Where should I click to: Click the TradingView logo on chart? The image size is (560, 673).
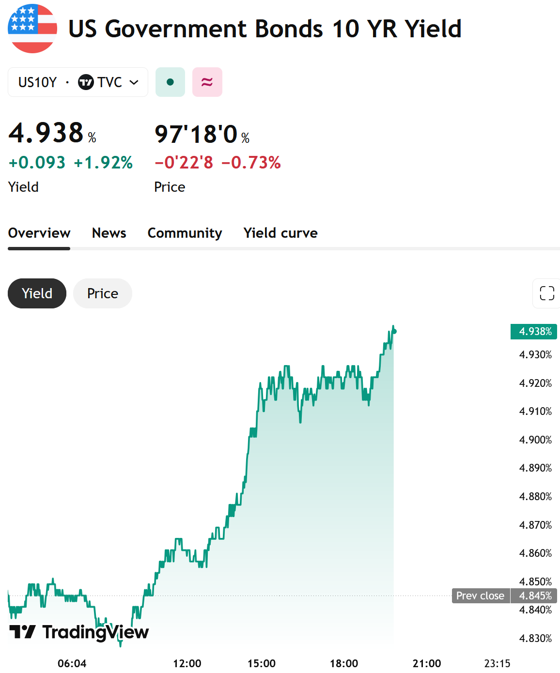coord(79,632)
